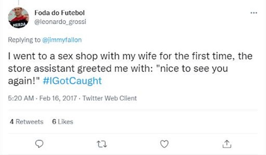
Task: Click the reply speech bubble icon
Action: 39,144
